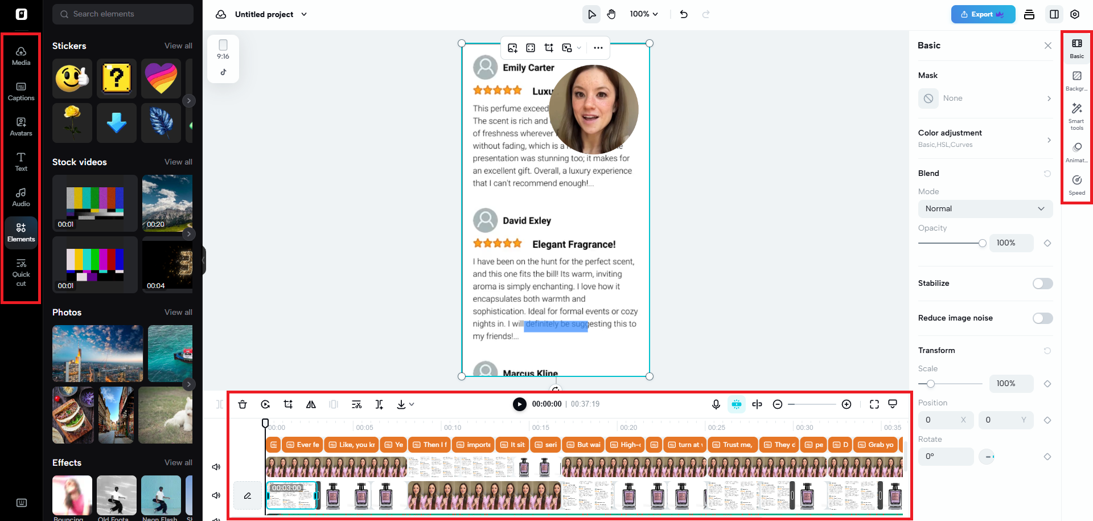Toggle the Opacity keyframe diamond
The height and width of the screenshot is (521, 1093).
(x=1047, y=243)
